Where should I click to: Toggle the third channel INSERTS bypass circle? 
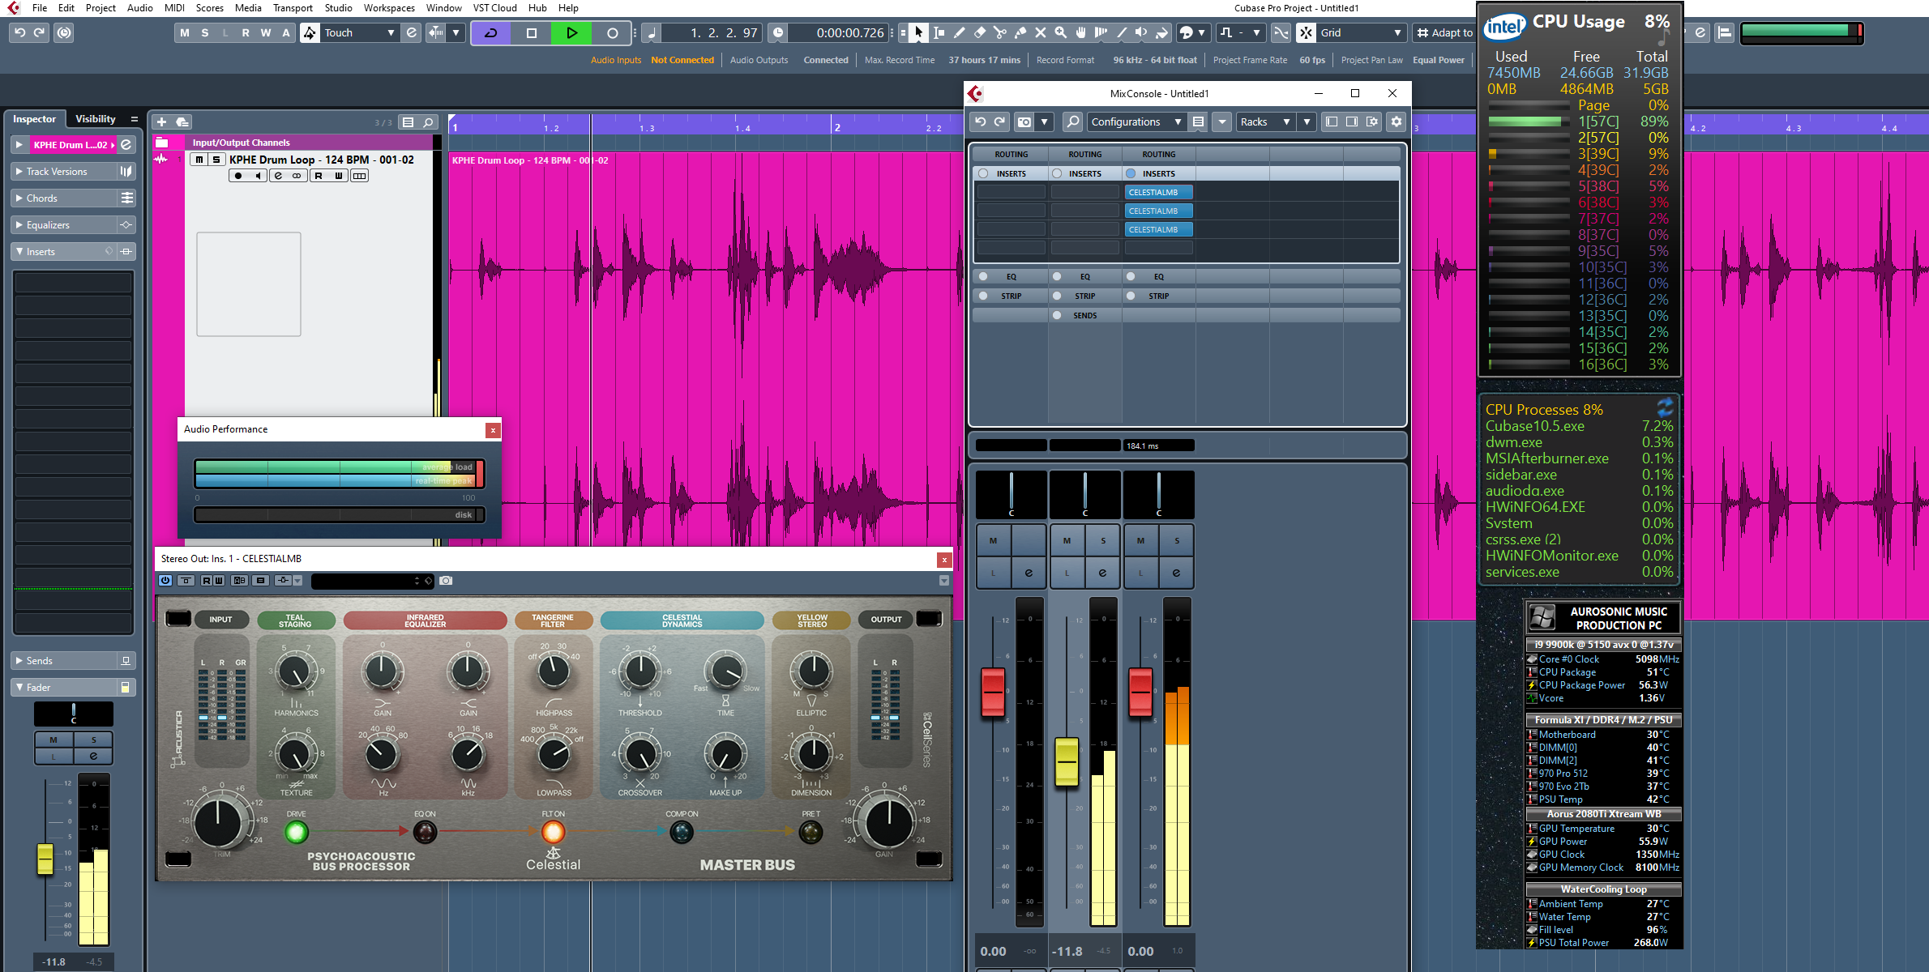(1131, 173)
